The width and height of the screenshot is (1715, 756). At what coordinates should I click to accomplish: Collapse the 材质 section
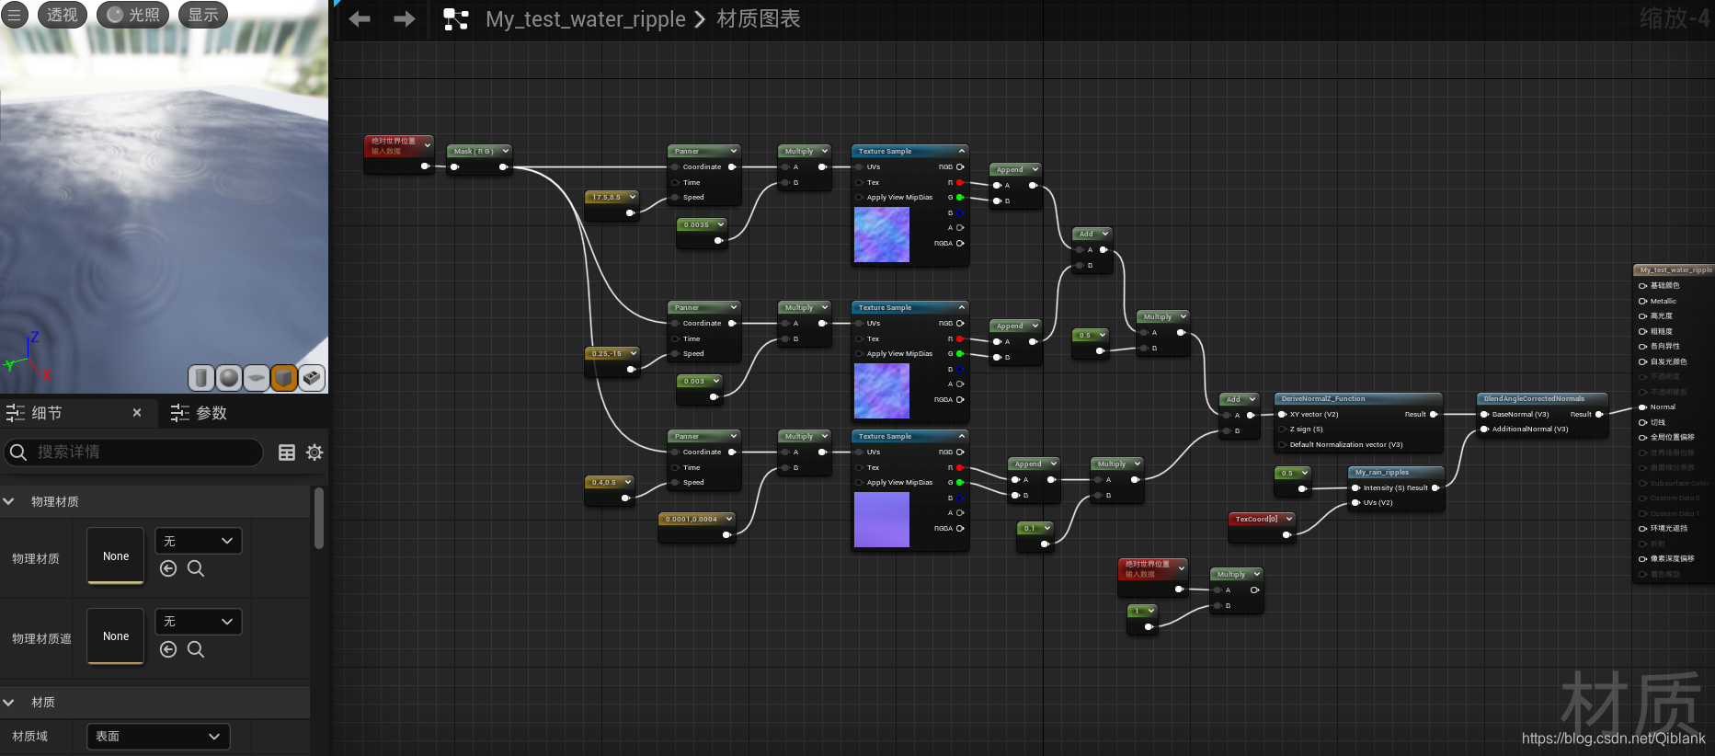9,702
